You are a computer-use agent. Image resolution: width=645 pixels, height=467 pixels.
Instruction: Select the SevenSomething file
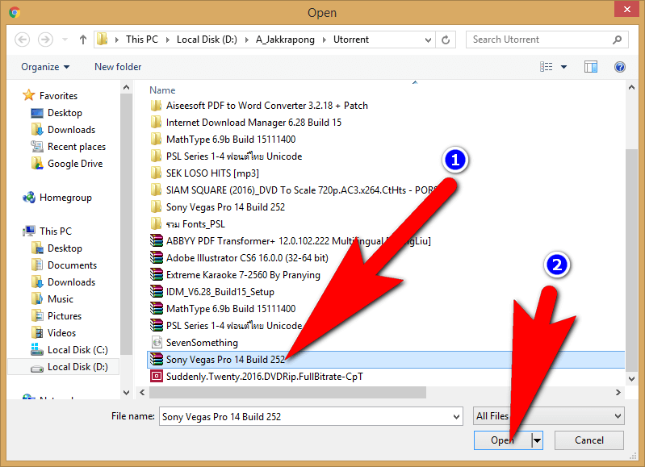(x=195, y=343)
